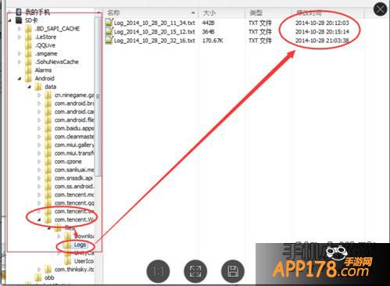Click the com.sankuai.me folder icon
This screenshot has width=390, height=286.
[x=48, y=170]
